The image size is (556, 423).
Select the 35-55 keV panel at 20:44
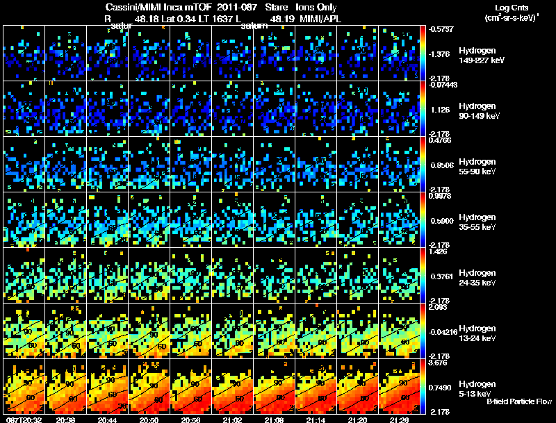(108, 220)
